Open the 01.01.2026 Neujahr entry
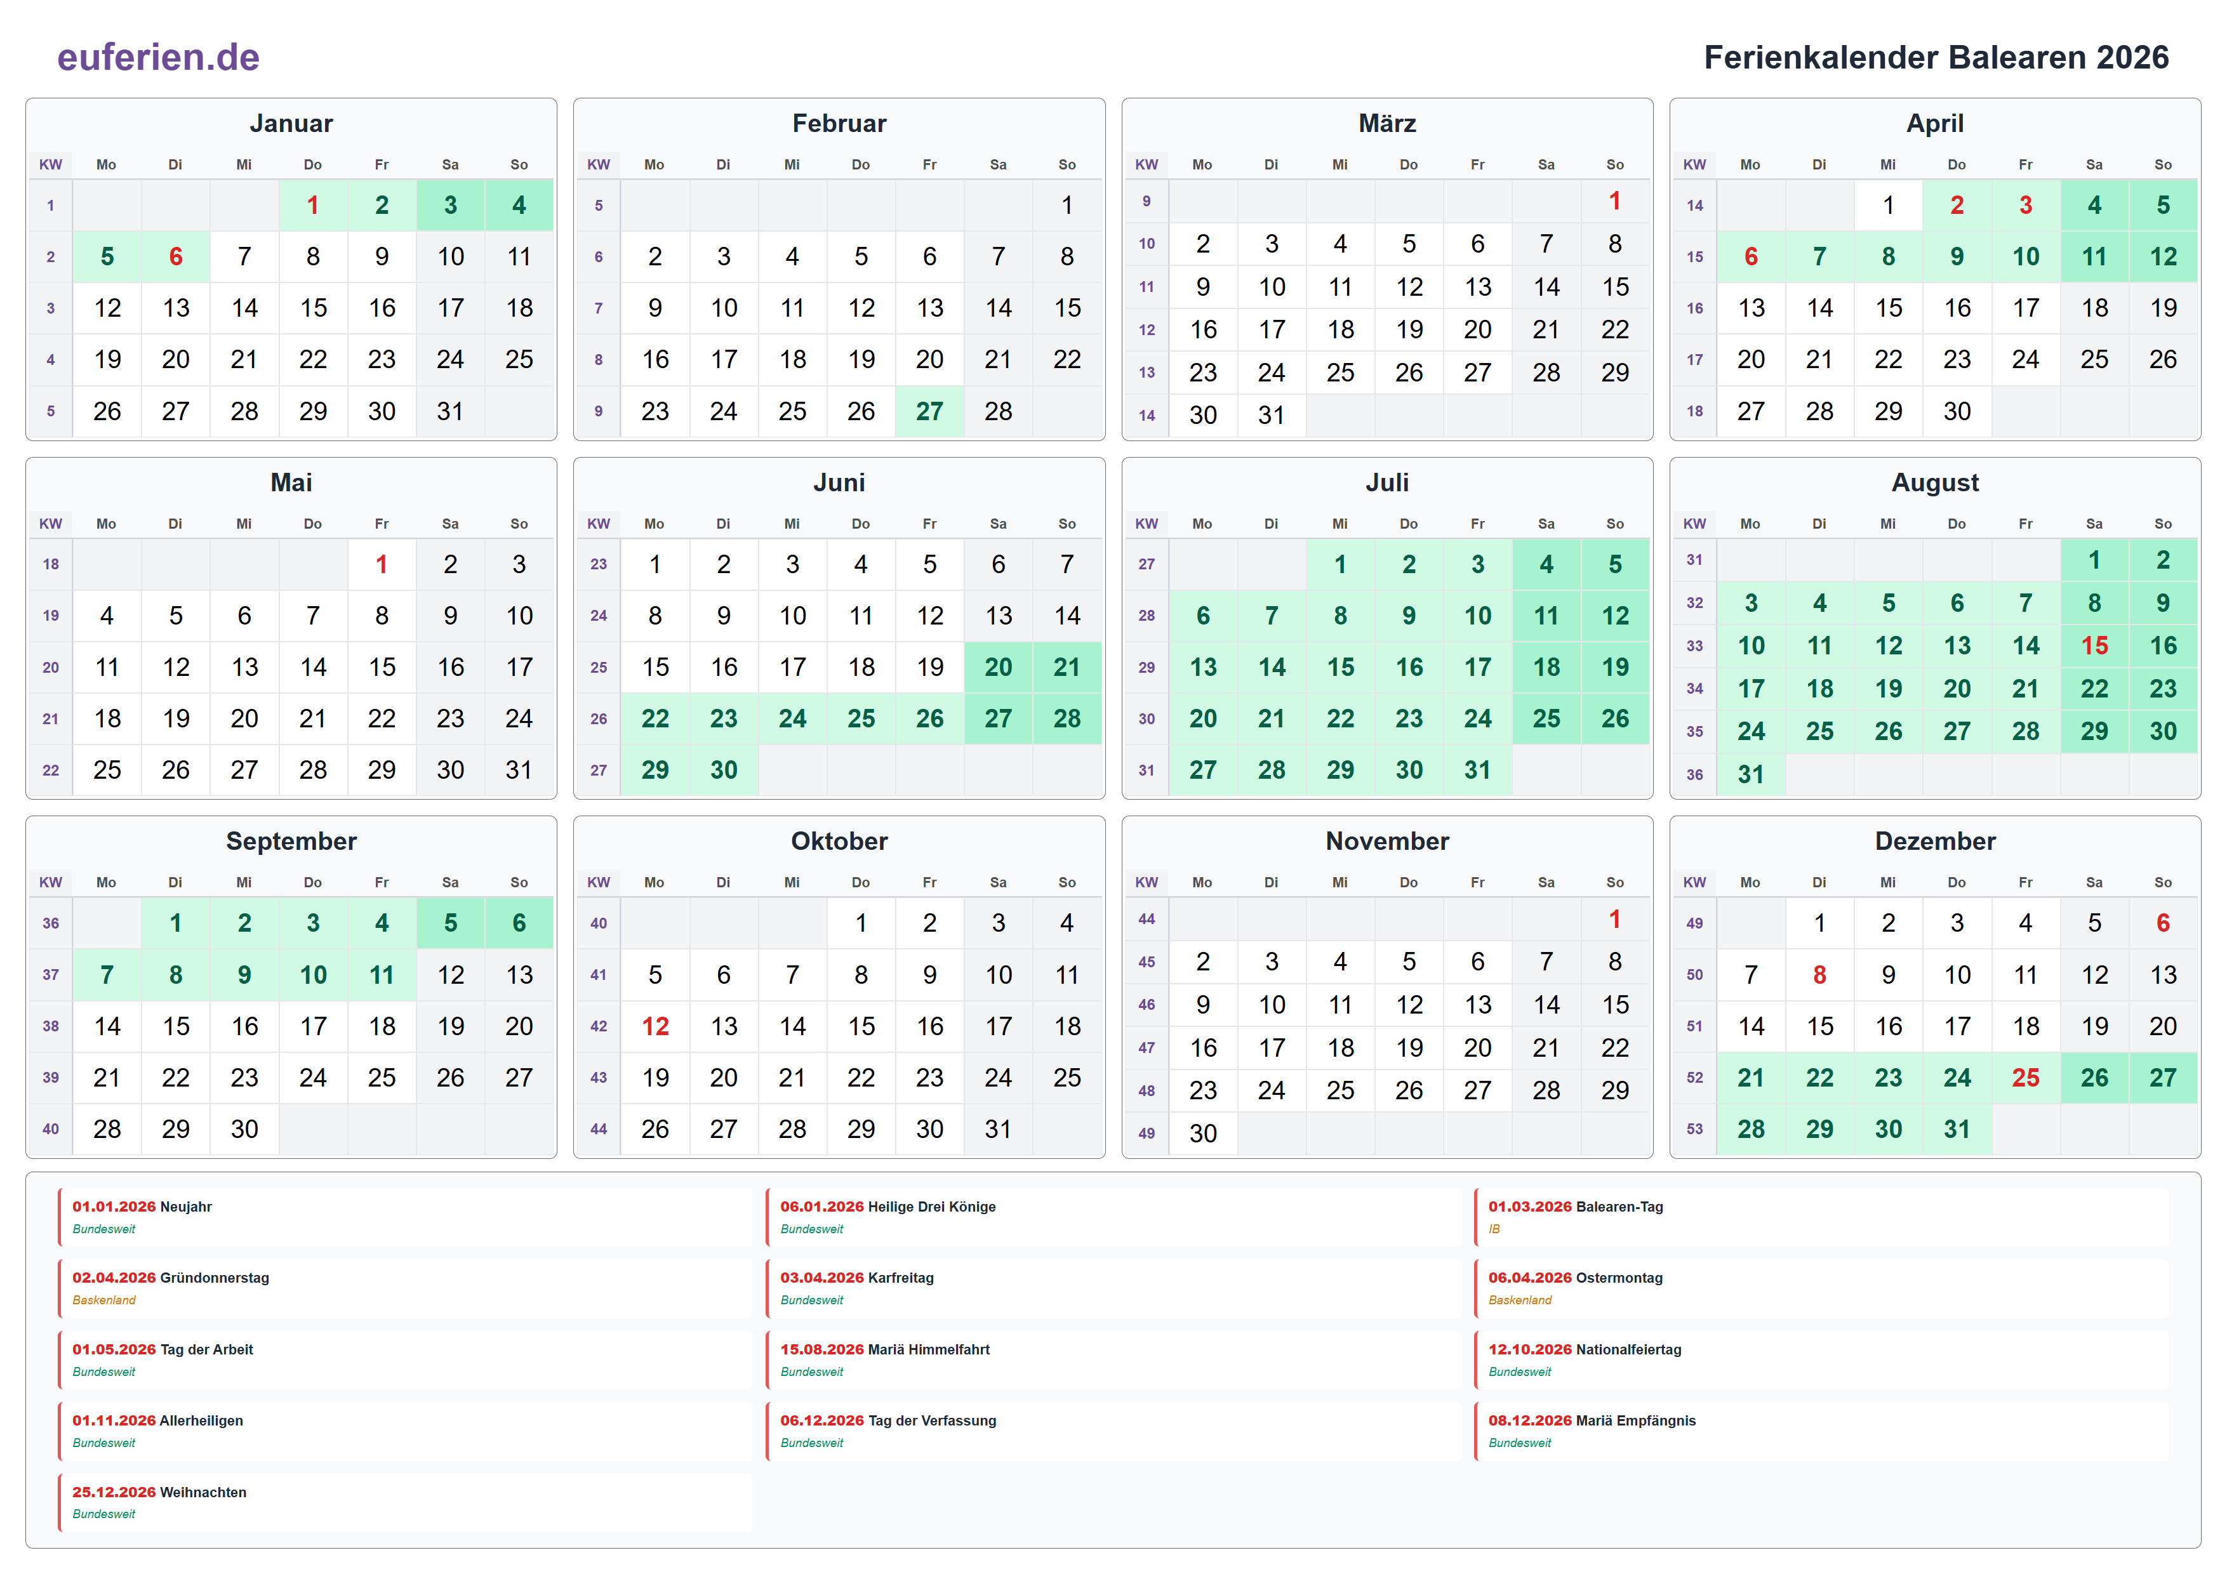This screenshot has height=1574, width=2227. coord(404,1217)
